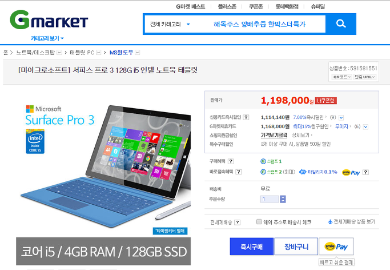Click the blue 즉시구매 button
Screen dimensions: 390x270
pyautogui.click(x=251, y=247)
